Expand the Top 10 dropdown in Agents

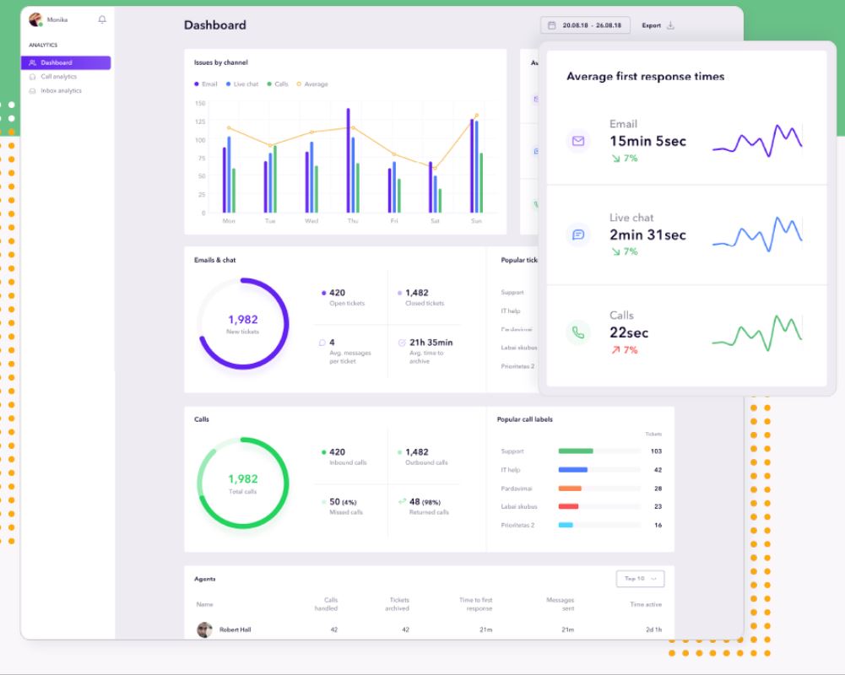(640, 579)
